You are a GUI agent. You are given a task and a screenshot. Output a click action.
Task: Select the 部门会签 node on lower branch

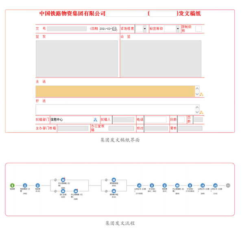click(x=63, y=191)
